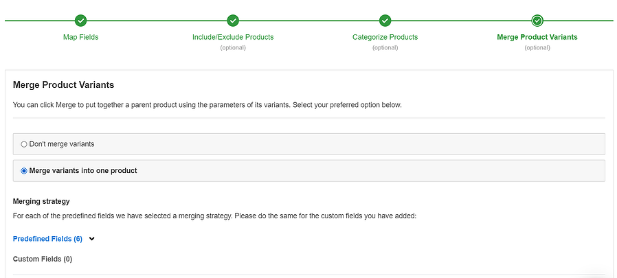Screen dimensions: 617x278
Task: Select the Merge variants into one product radio
Action: (x=24, y=171)
